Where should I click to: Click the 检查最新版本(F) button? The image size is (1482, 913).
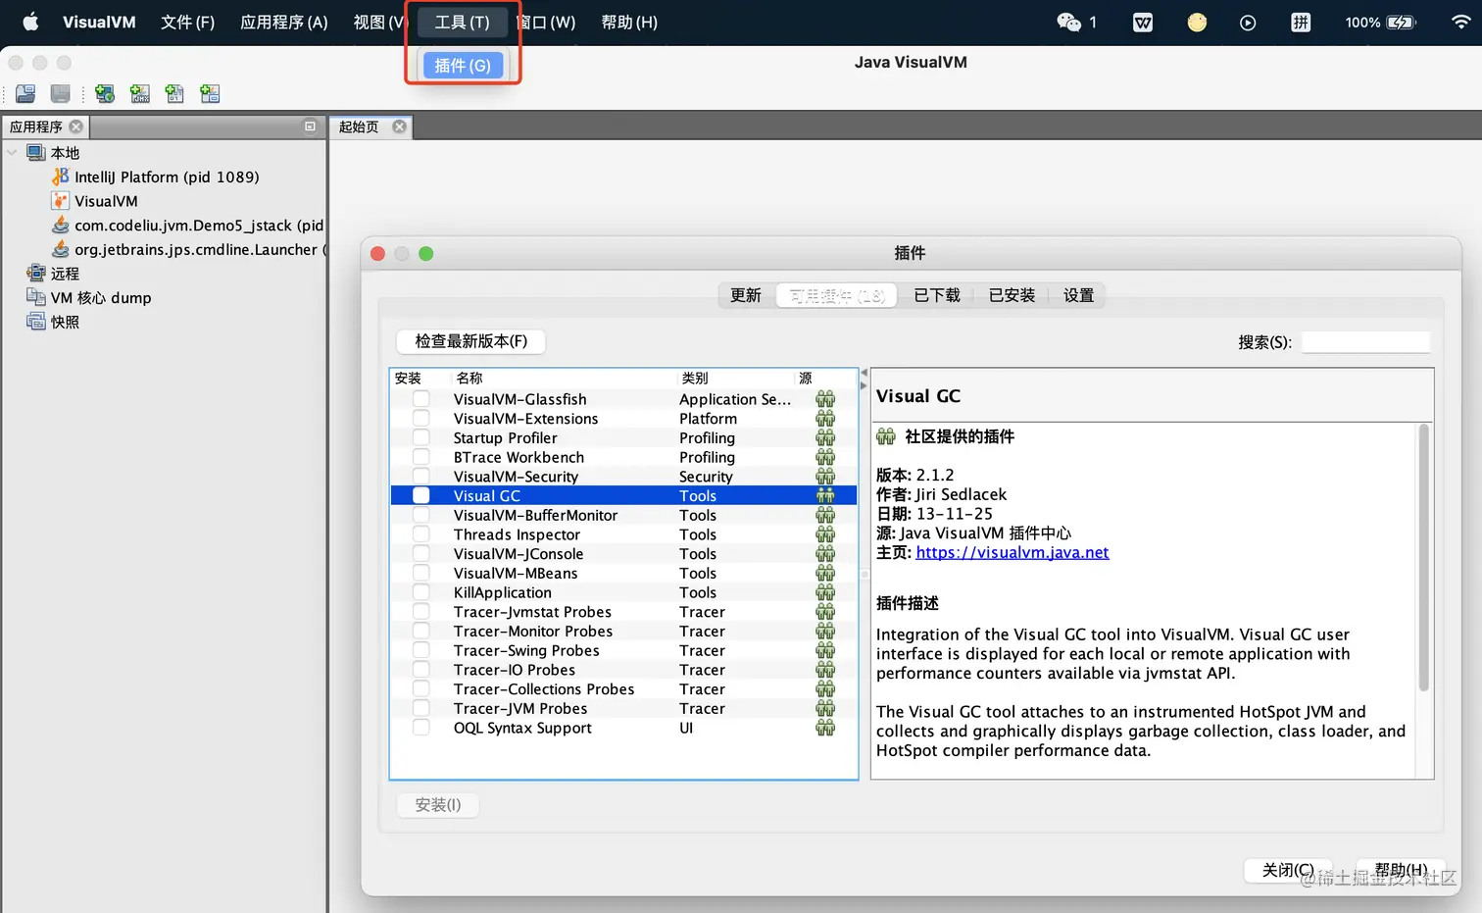coord(471,341)
